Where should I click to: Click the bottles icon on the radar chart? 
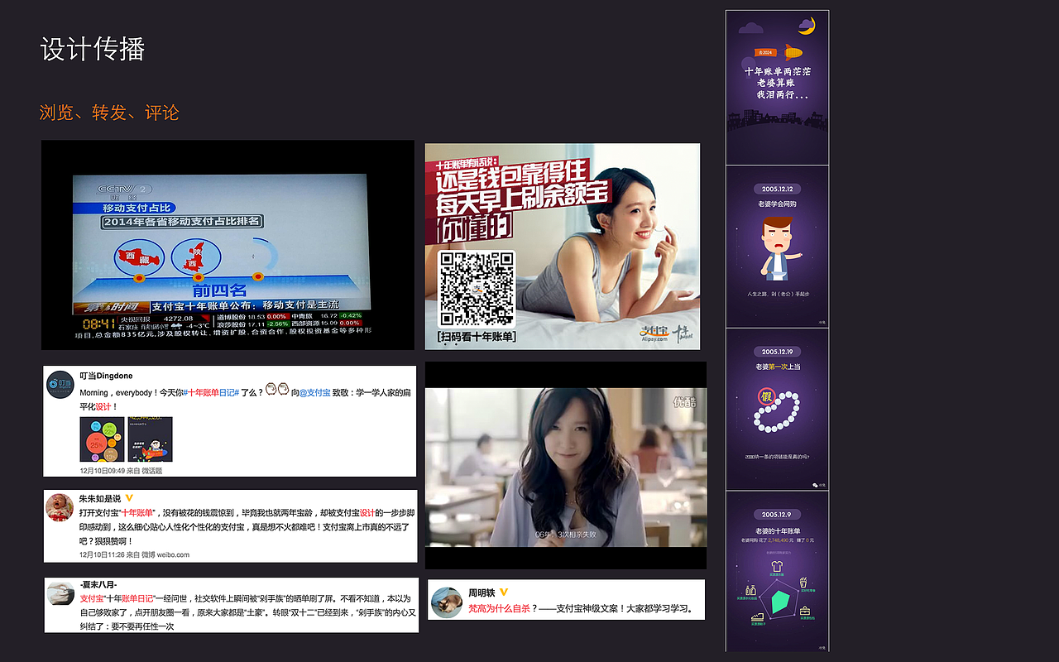pos(751,591)
